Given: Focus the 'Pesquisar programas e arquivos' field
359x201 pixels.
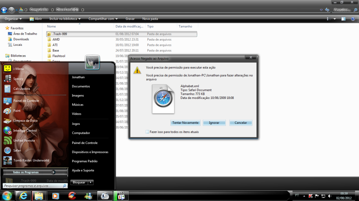Looking at the screenshot, I should [35, 186].
